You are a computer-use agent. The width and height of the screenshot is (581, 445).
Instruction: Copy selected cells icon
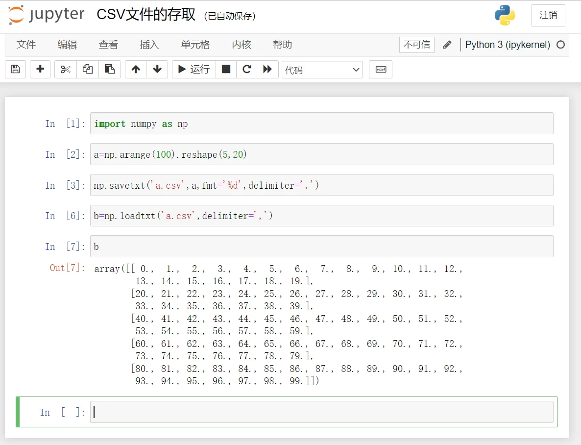tap(88, 69)
